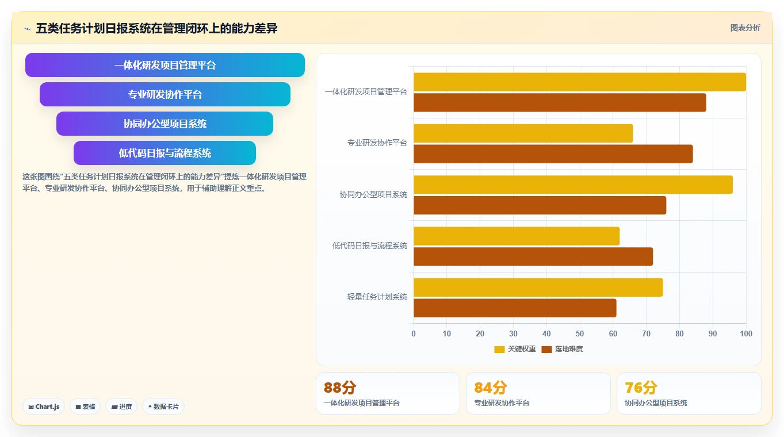Click the 进度 tag chip
Viewport: 784px width, 437px height.
pyautogui.click(x=121, y=407)
